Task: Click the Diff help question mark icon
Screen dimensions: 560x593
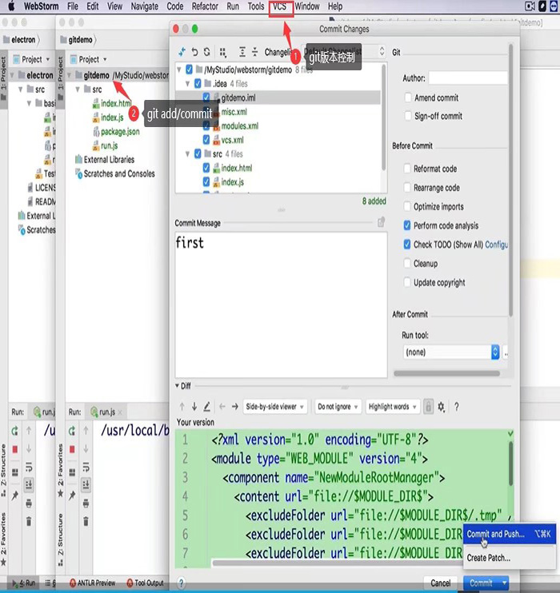Action: pyautogui.click(x=457, y=407)
